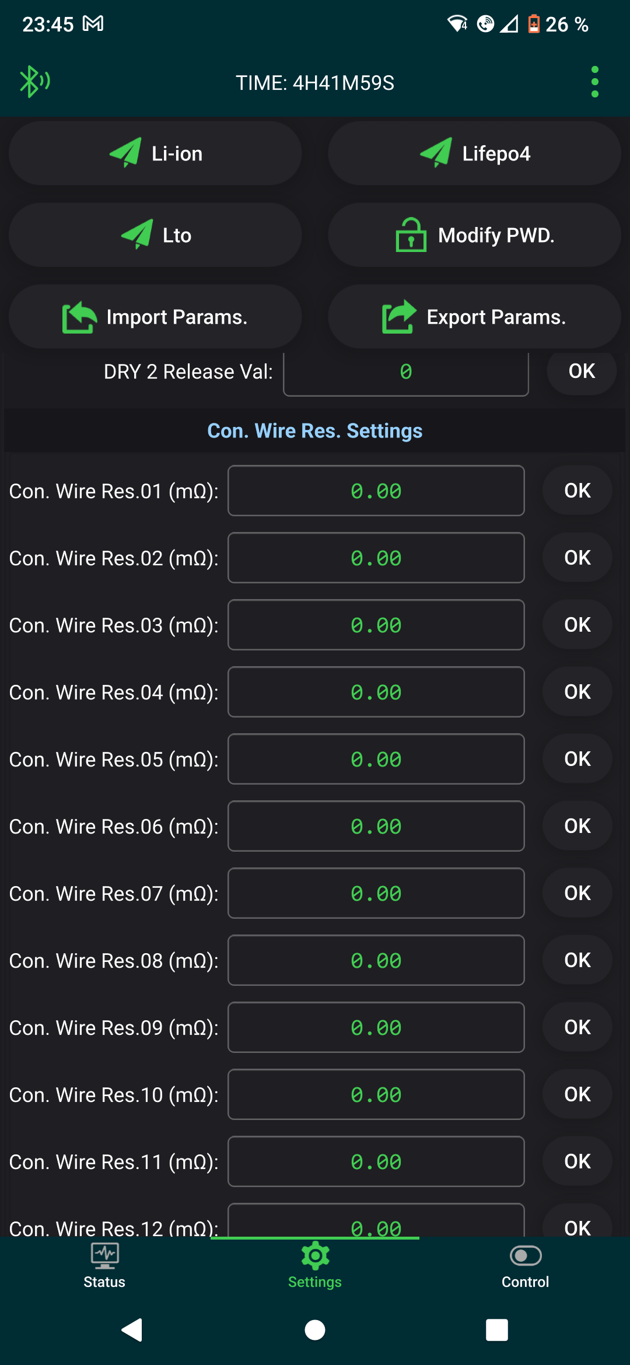630x1365 pixels.
Task: Select the Lifepo4 battery preset
Action: click(474, 153)
